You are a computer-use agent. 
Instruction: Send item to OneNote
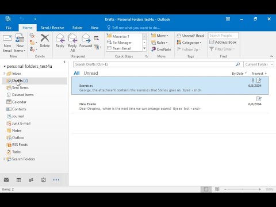click(161, 49)
